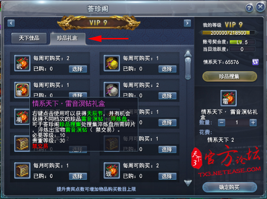Click 确定购买 to confirm purchase

(x=229, y=187)
